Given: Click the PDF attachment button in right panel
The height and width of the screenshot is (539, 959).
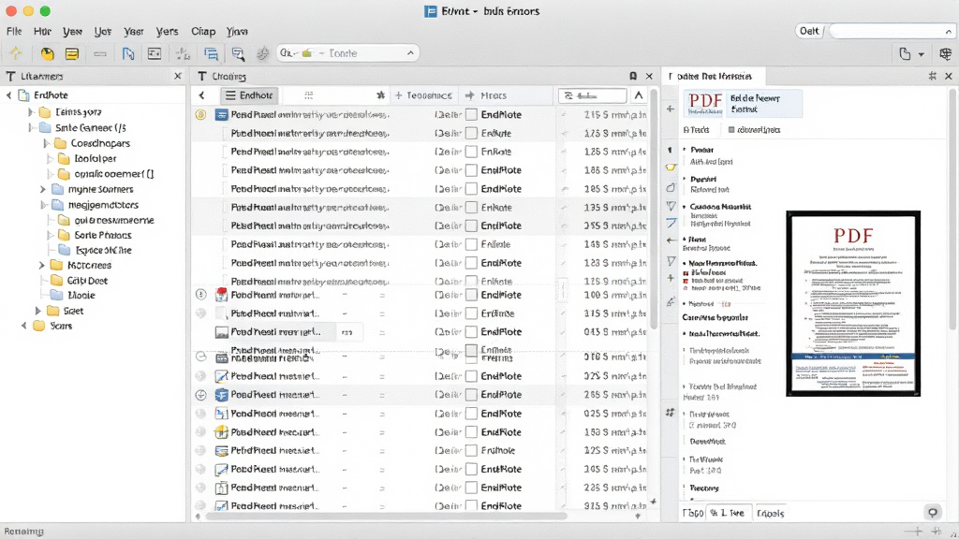Looking at the screenshot, I should 743,104.
